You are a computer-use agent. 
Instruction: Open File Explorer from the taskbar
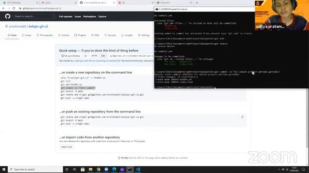(90, 169)
